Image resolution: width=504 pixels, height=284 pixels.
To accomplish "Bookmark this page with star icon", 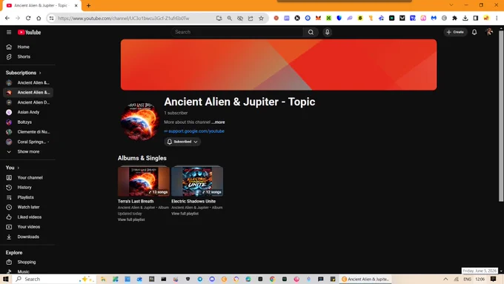I will tap(261, 19).
